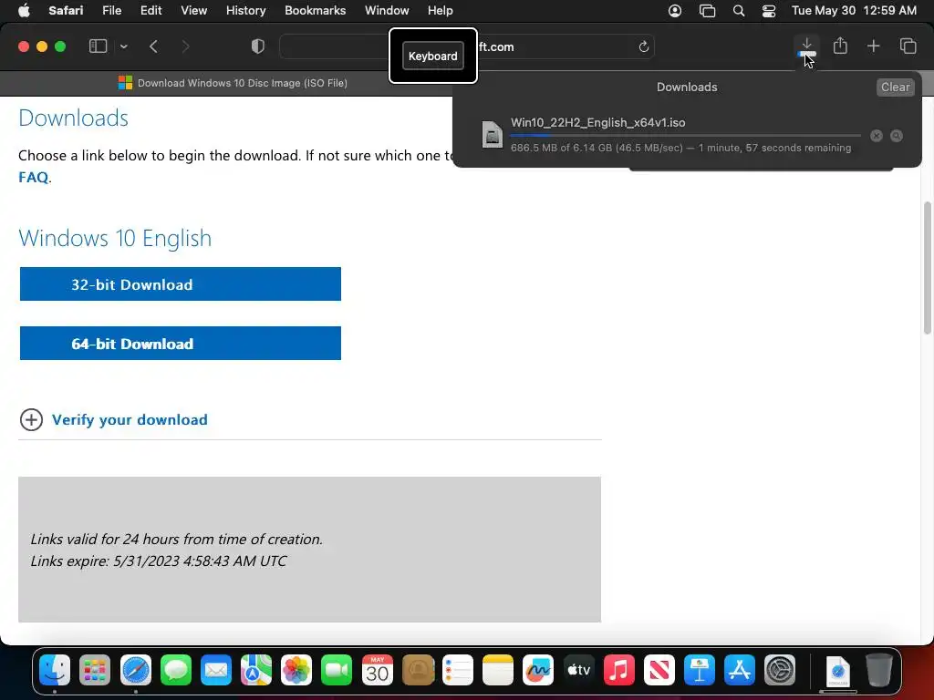Open the Safari downloads toolbar button
The width and height of the screenshot is (934, 700).
pos(806,46)
